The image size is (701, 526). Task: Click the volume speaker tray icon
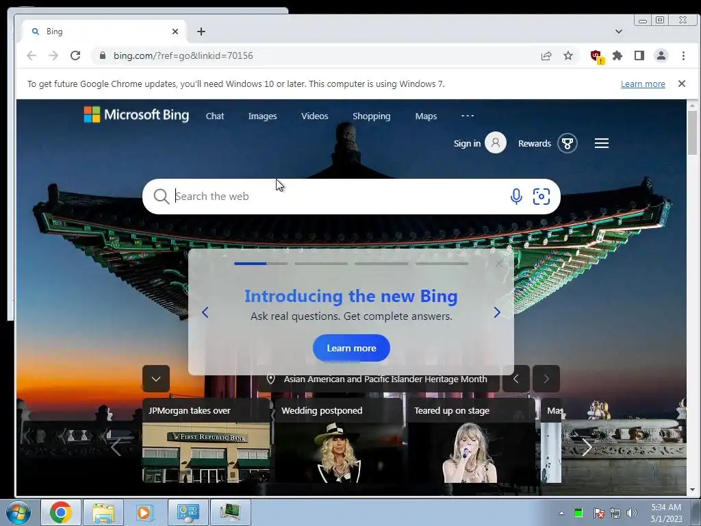631,512
